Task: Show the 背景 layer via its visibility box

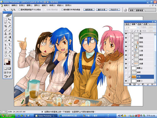Action: (126, 77)
